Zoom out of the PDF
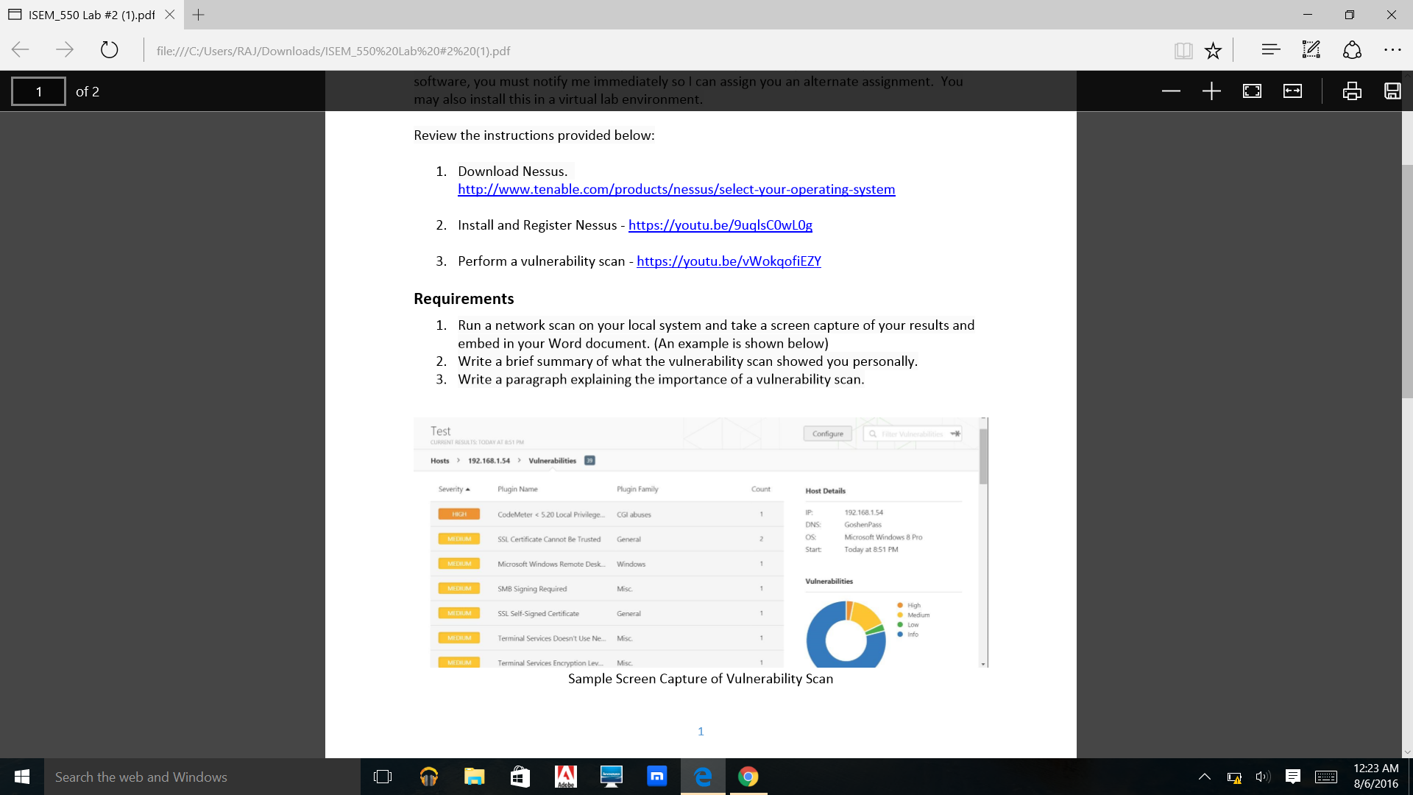Screen dimensions: 1413x795 (x=1171, y=91)
